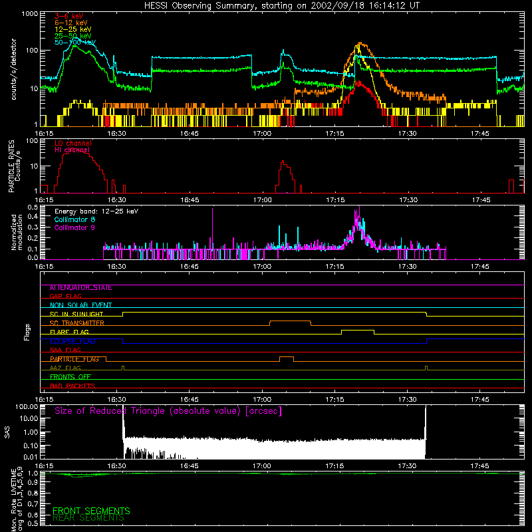
Task: Click the 10.00 tick on the SAS axis
Action: point(29,419)
